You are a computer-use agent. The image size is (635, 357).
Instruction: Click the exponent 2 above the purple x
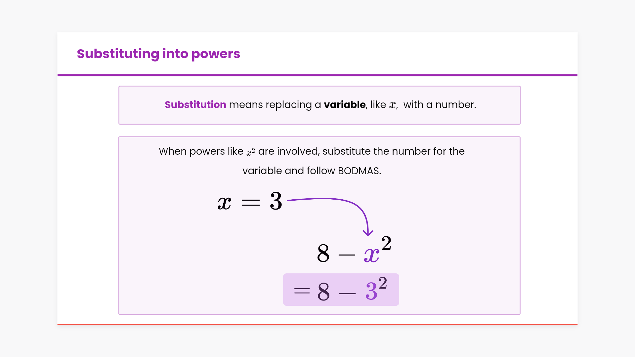click(386, 243)
